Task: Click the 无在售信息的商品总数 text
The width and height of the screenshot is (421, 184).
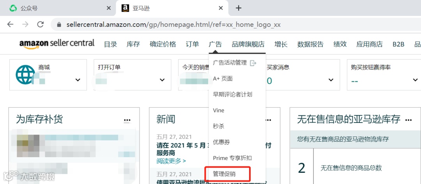Action: pos(351,168)
